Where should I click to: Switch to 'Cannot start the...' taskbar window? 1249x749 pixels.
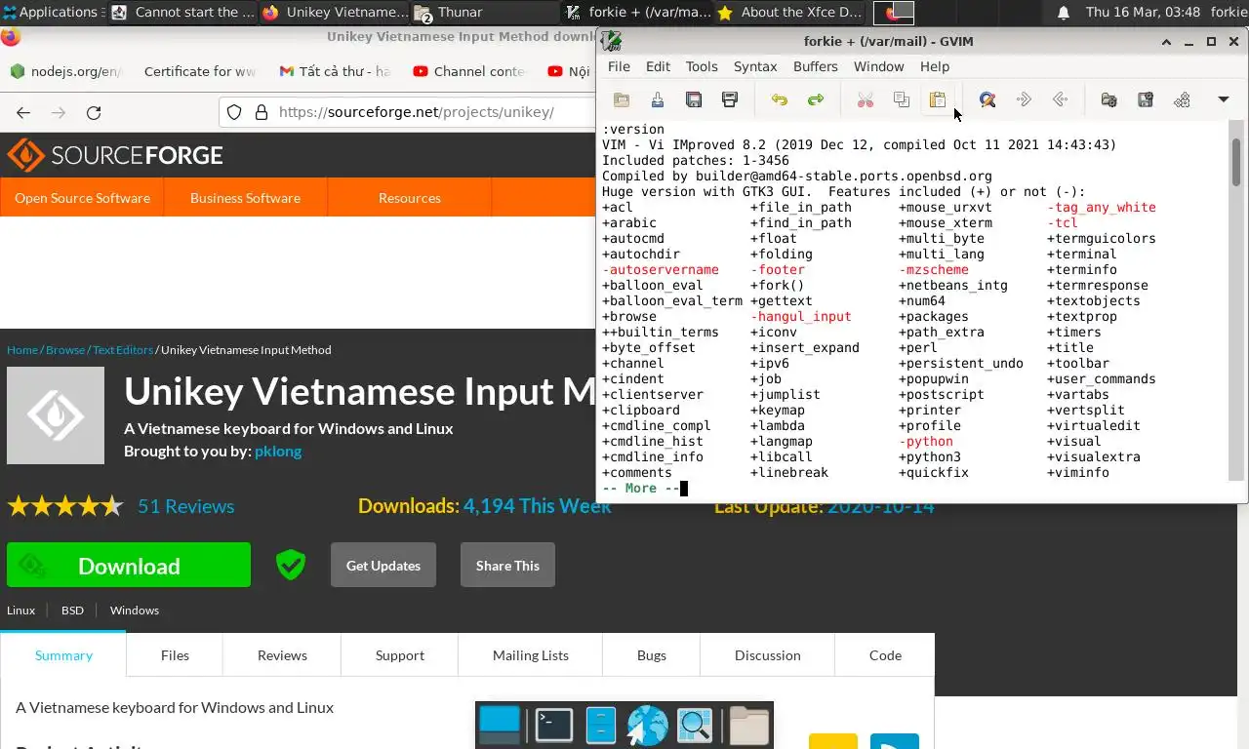coord(183,12)
